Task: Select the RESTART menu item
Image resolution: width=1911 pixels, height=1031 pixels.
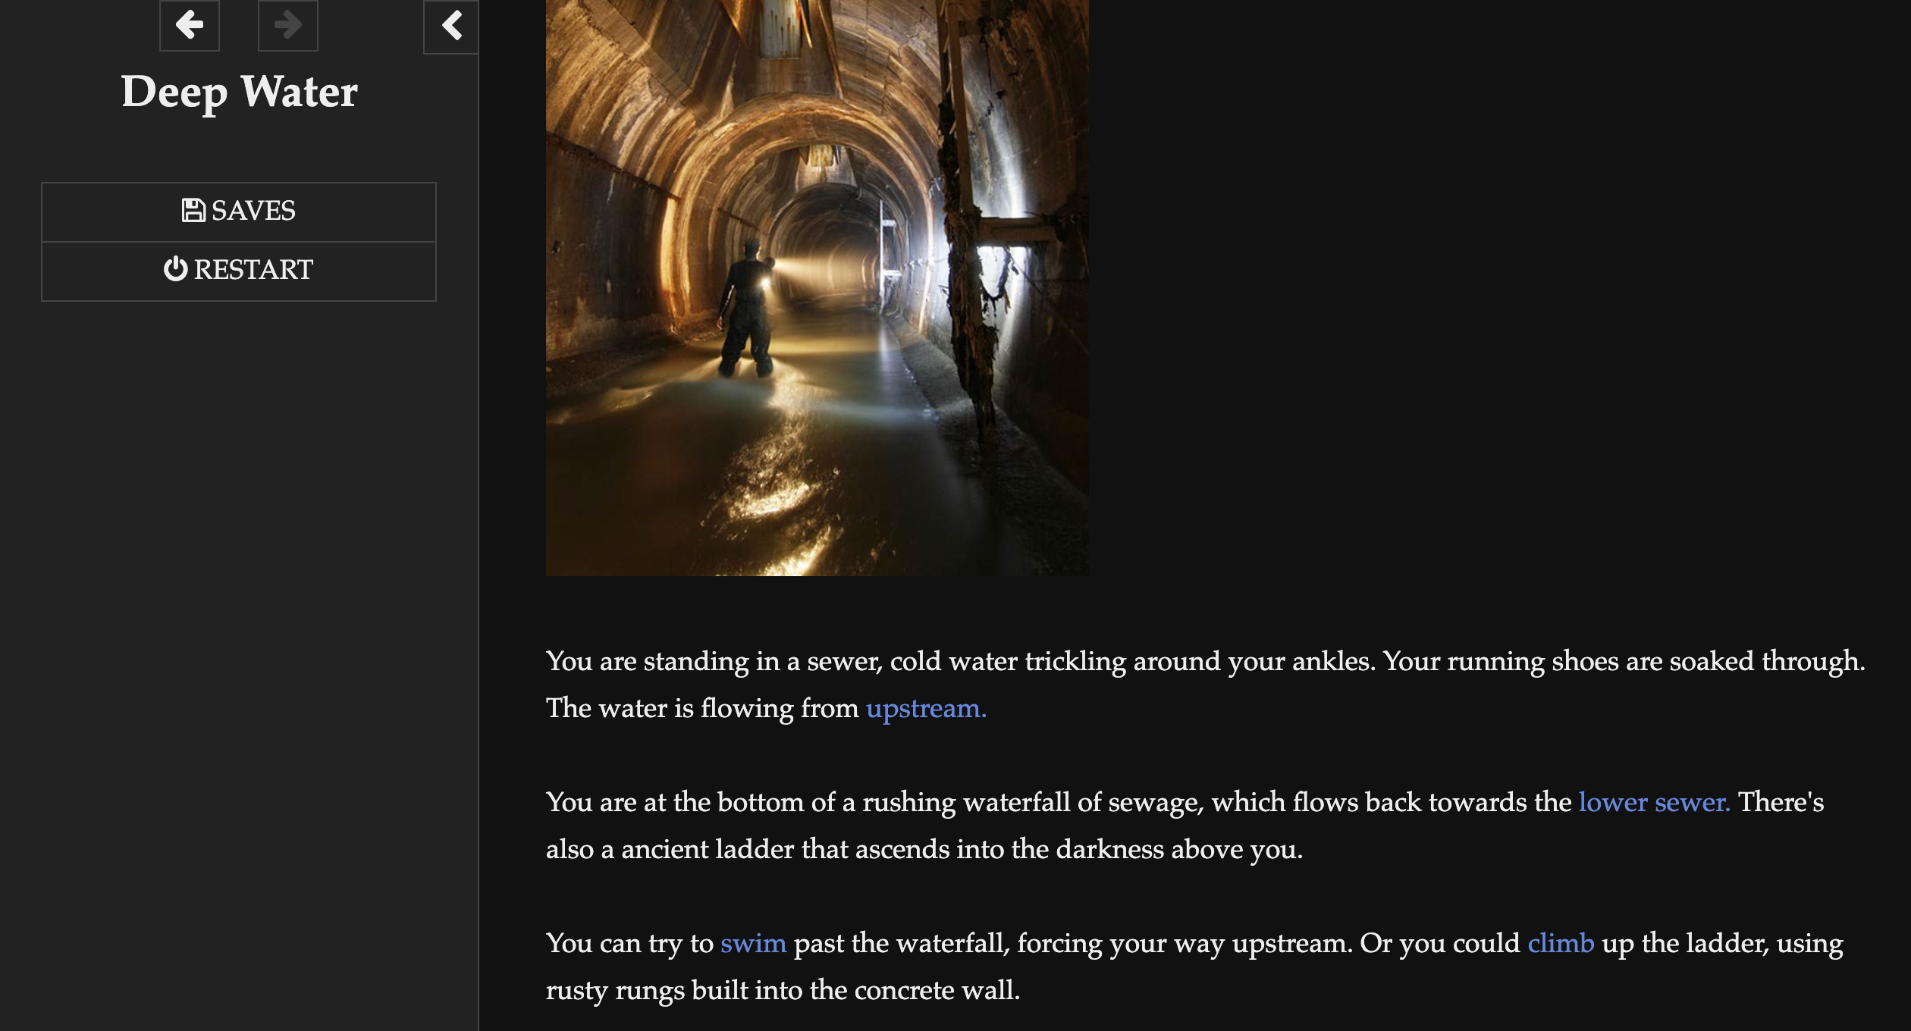Action: point(239,271)
